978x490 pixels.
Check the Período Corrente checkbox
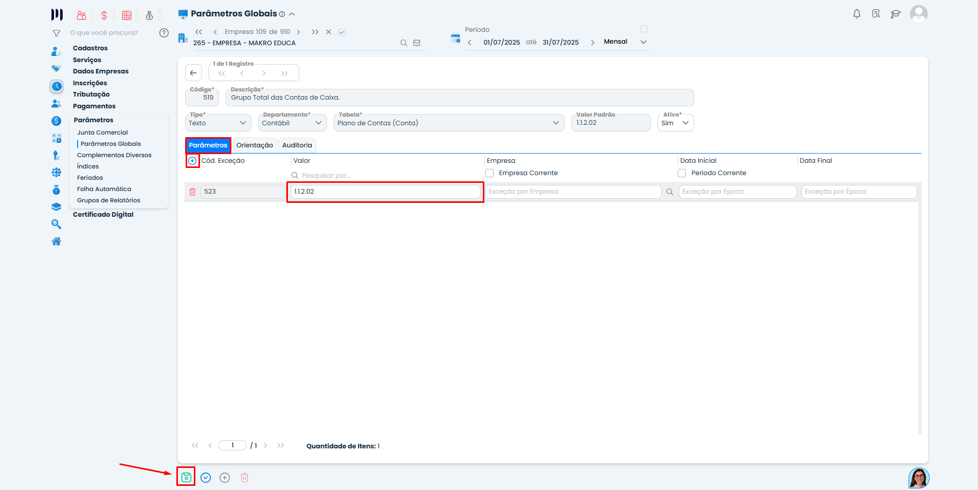(x=682, y=173)
